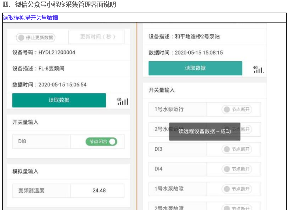
Task: Switch off the DI8 节点闭合 toggle
Action: [101, 141]
